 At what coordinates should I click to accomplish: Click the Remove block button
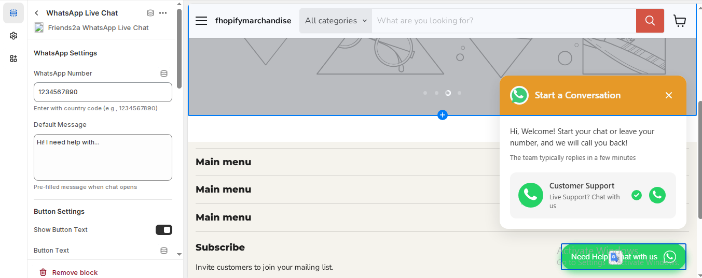coord(69,272)
